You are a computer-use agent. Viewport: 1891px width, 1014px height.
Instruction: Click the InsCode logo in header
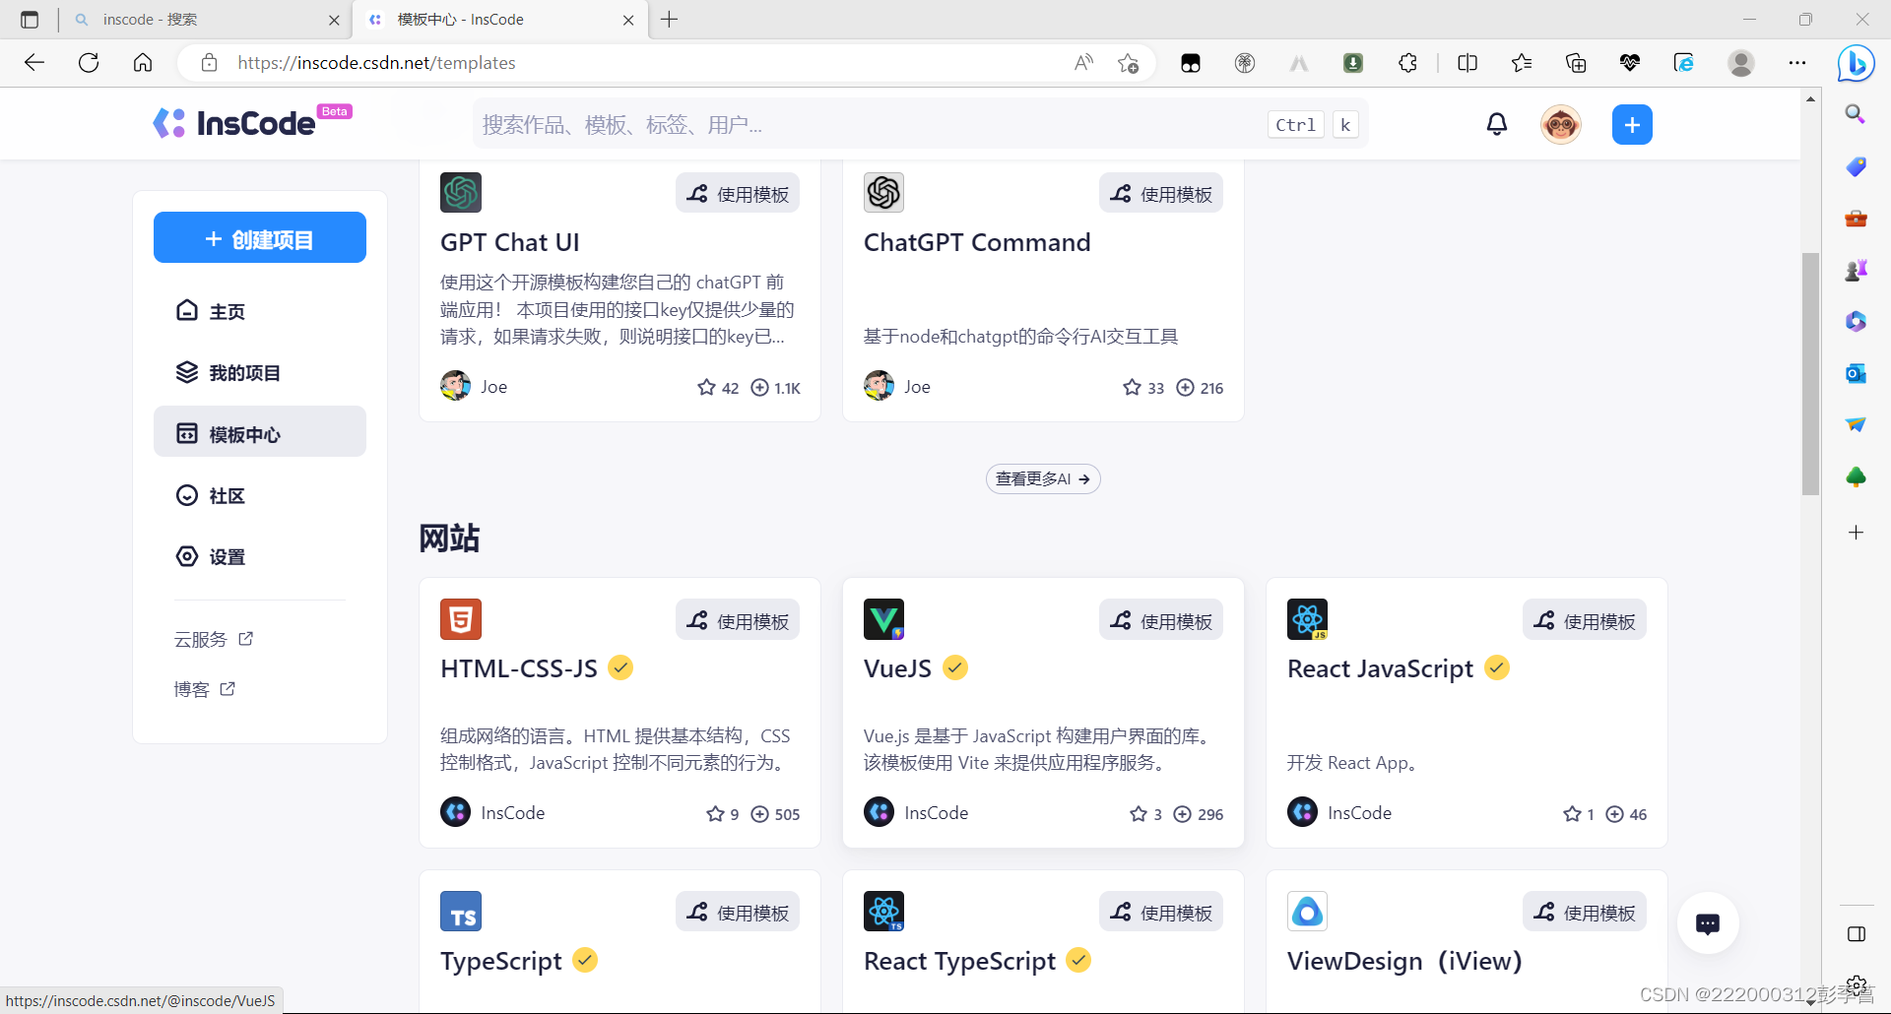pyautogui.click(x=252, y=123)
